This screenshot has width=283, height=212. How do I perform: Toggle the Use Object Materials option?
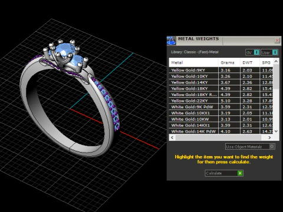[x=250, y=147]
